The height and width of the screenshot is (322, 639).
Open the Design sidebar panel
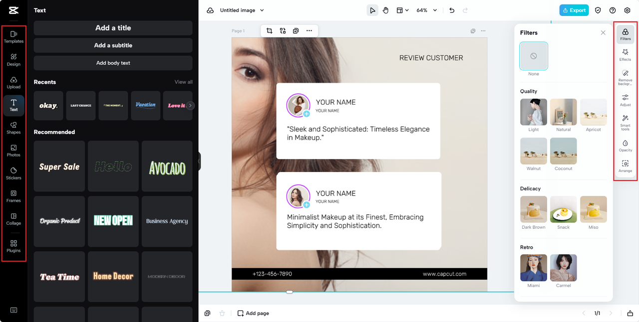pyautogui.click(x=13, y=60)
